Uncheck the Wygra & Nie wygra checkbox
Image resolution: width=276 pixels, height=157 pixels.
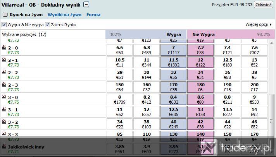(x=4, y=25)
